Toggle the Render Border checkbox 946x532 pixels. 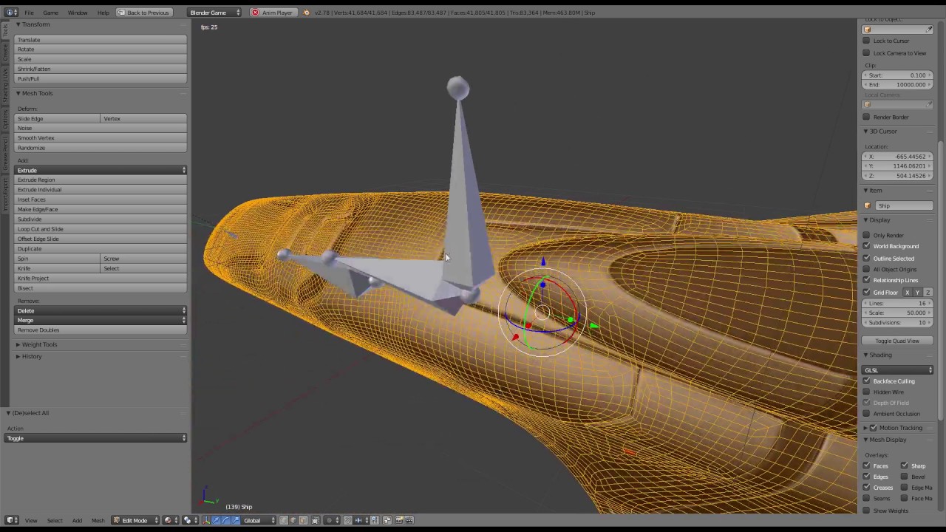point(866,117)
